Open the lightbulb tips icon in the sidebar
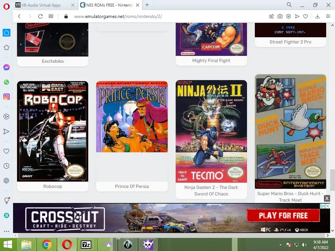This screenshot has height=251, width=335. pyautogui.click(x=7, y=200)
